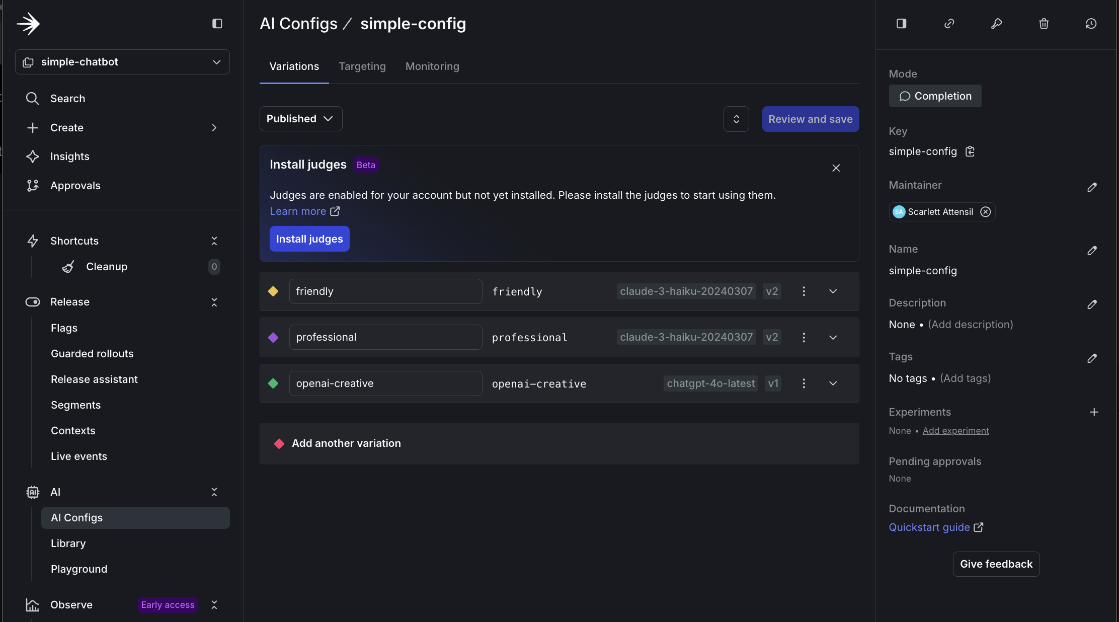Open change history via the clock icon

(x=1091, y=24)
